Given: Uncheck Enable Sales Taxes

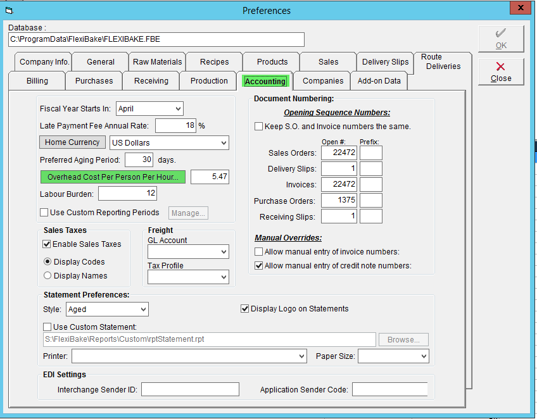Looking at the screenshot, I should pyautogui.click(x=47, y=244).
